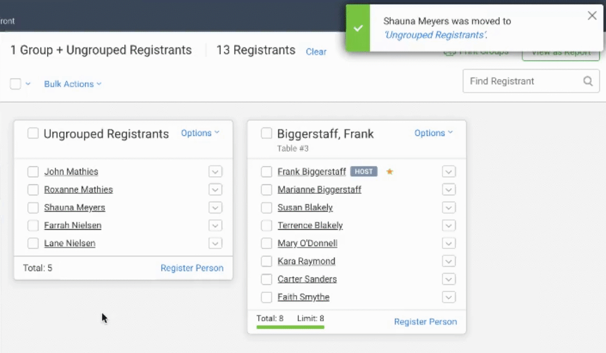Select the Ungrouped Registrants group checkbox

(x=33, y=133)
